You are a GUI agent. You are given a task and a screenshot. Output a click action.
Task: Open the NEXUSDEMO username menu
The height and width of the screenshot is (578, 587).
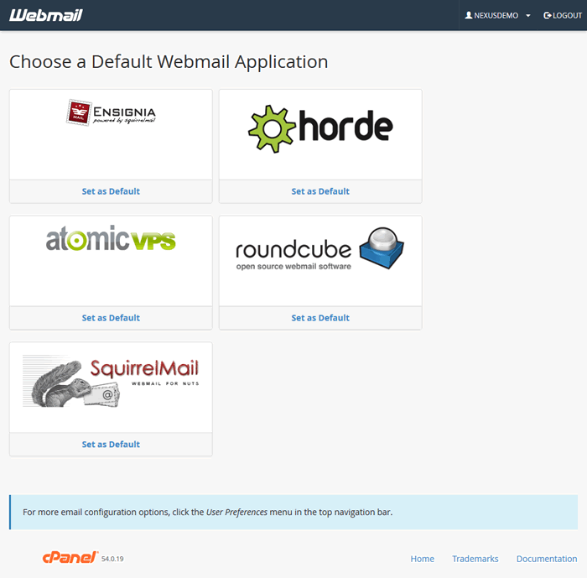pos(496,15)
